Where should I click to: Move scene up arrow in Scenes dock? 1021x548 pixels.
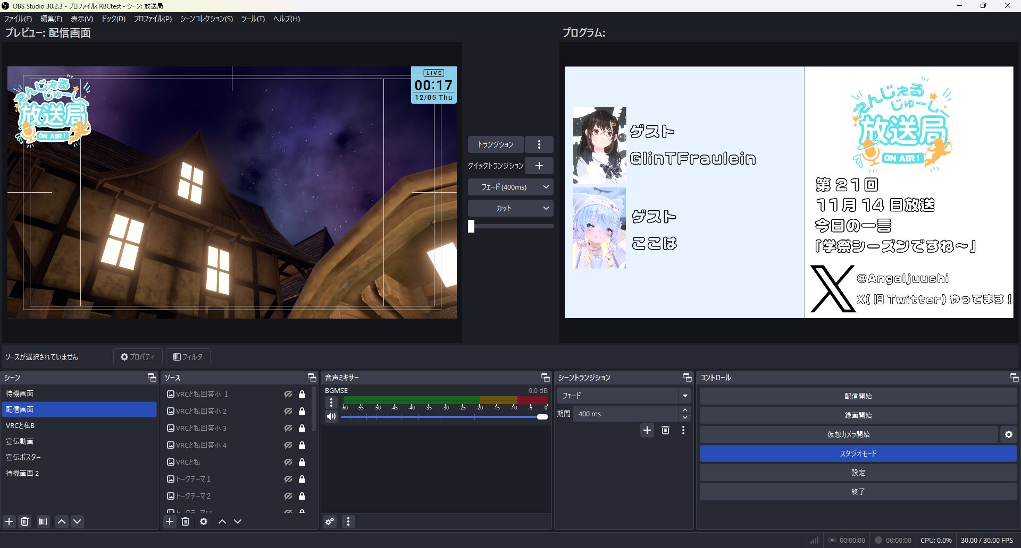[62, 521]
